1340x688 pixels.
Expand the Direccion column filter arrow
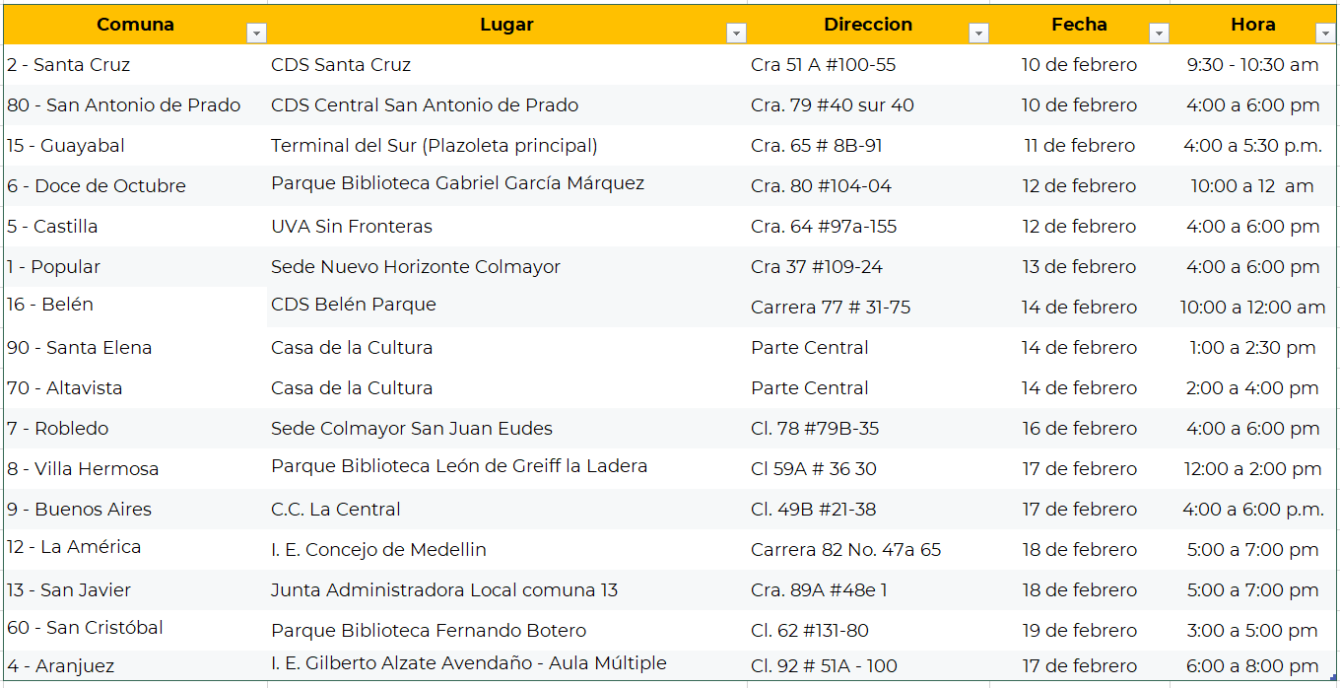coord(978,34)
